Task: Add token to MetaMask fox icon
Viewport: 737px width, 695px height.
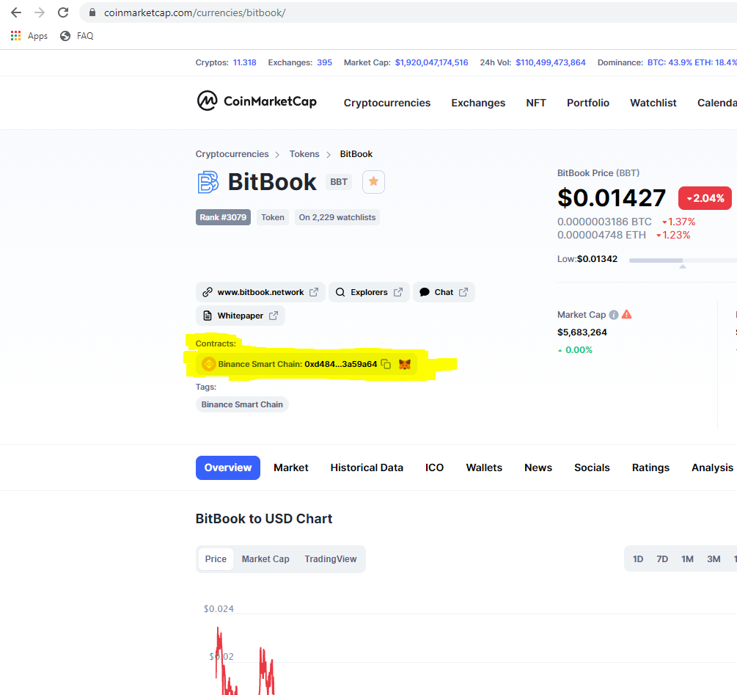Action: click(405, 364)
